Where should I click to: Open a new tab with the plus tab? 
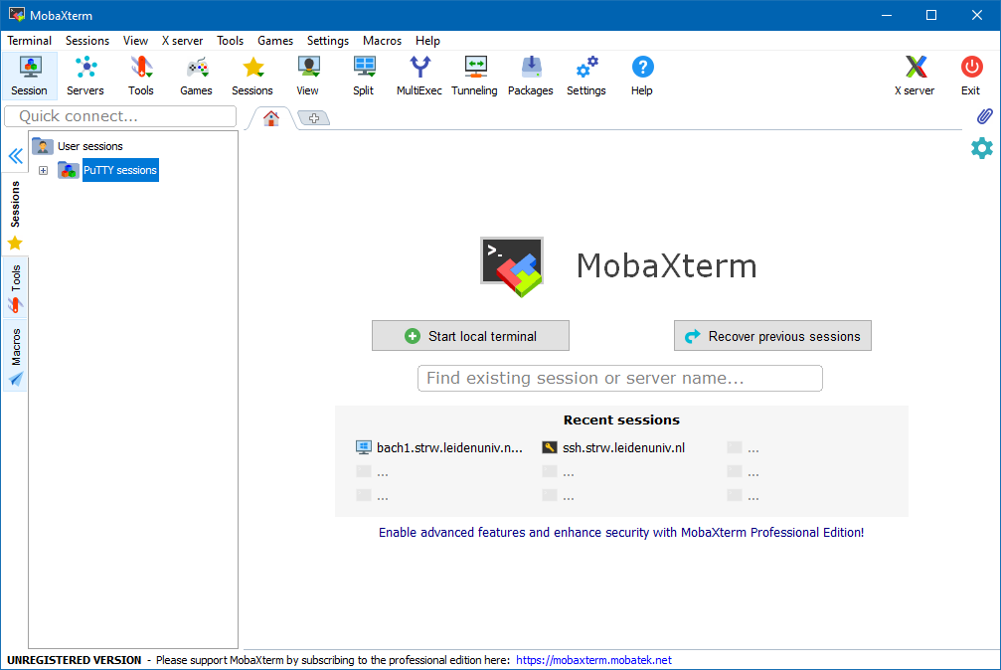(x=313, y=118)
